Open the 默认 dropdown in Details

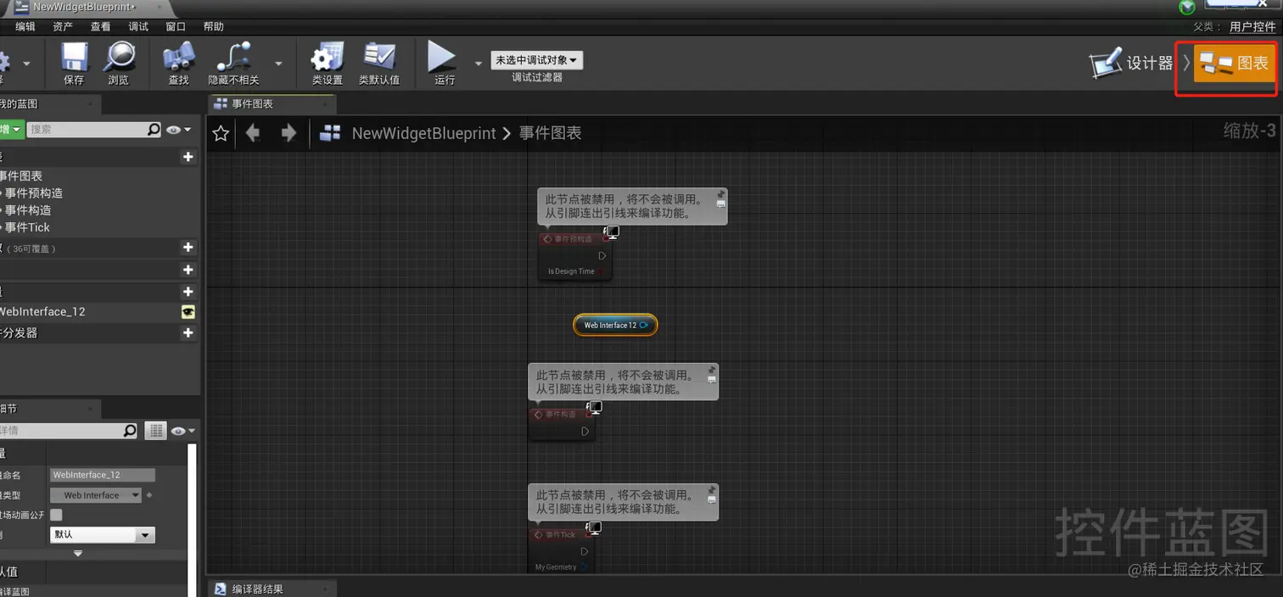pos(103,535)
